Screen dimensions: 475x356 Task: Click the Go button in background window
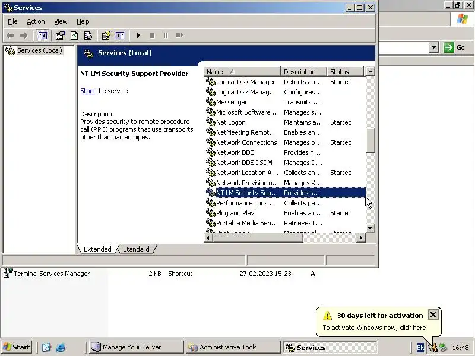tap(454, 47)
